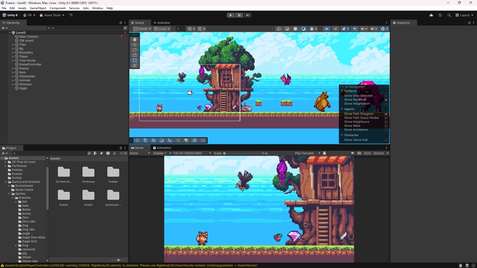Click the Step frame button

click(x=247, y=15)
